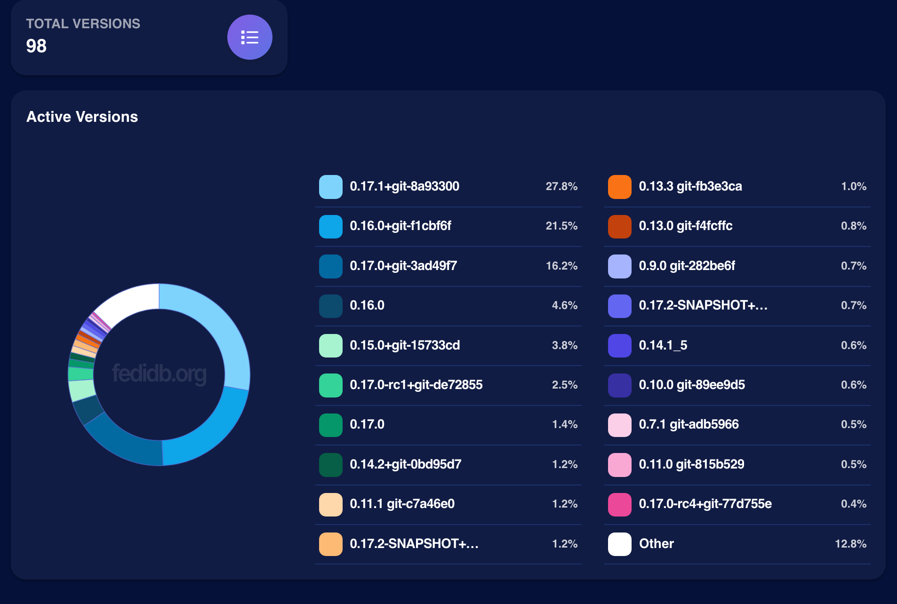Image resolution: width=897 pixels, height=604 pixels.
Task: Click the white Other legend swatch
Action: (x=619, y=544)
